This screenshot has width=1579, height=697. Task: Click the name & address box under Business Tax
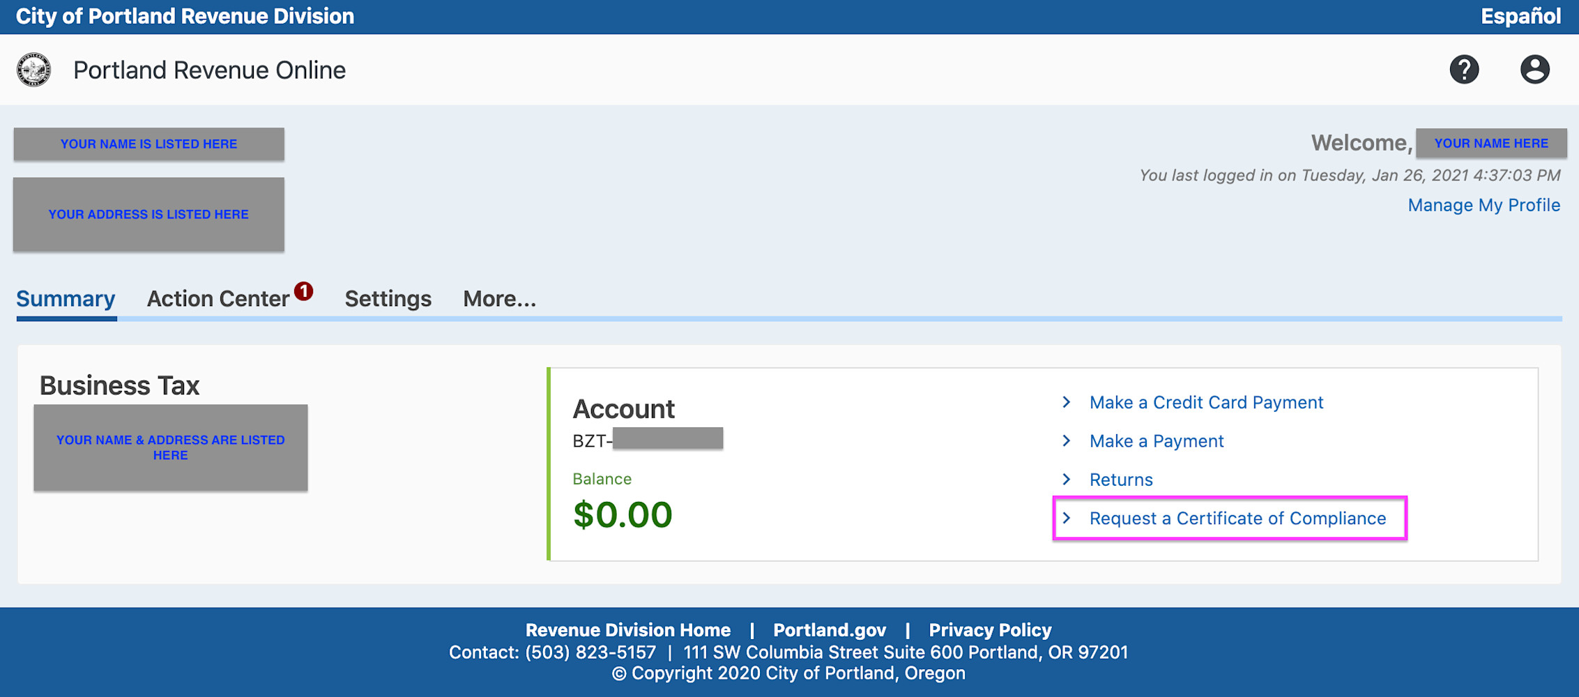[x=171, y=447]
